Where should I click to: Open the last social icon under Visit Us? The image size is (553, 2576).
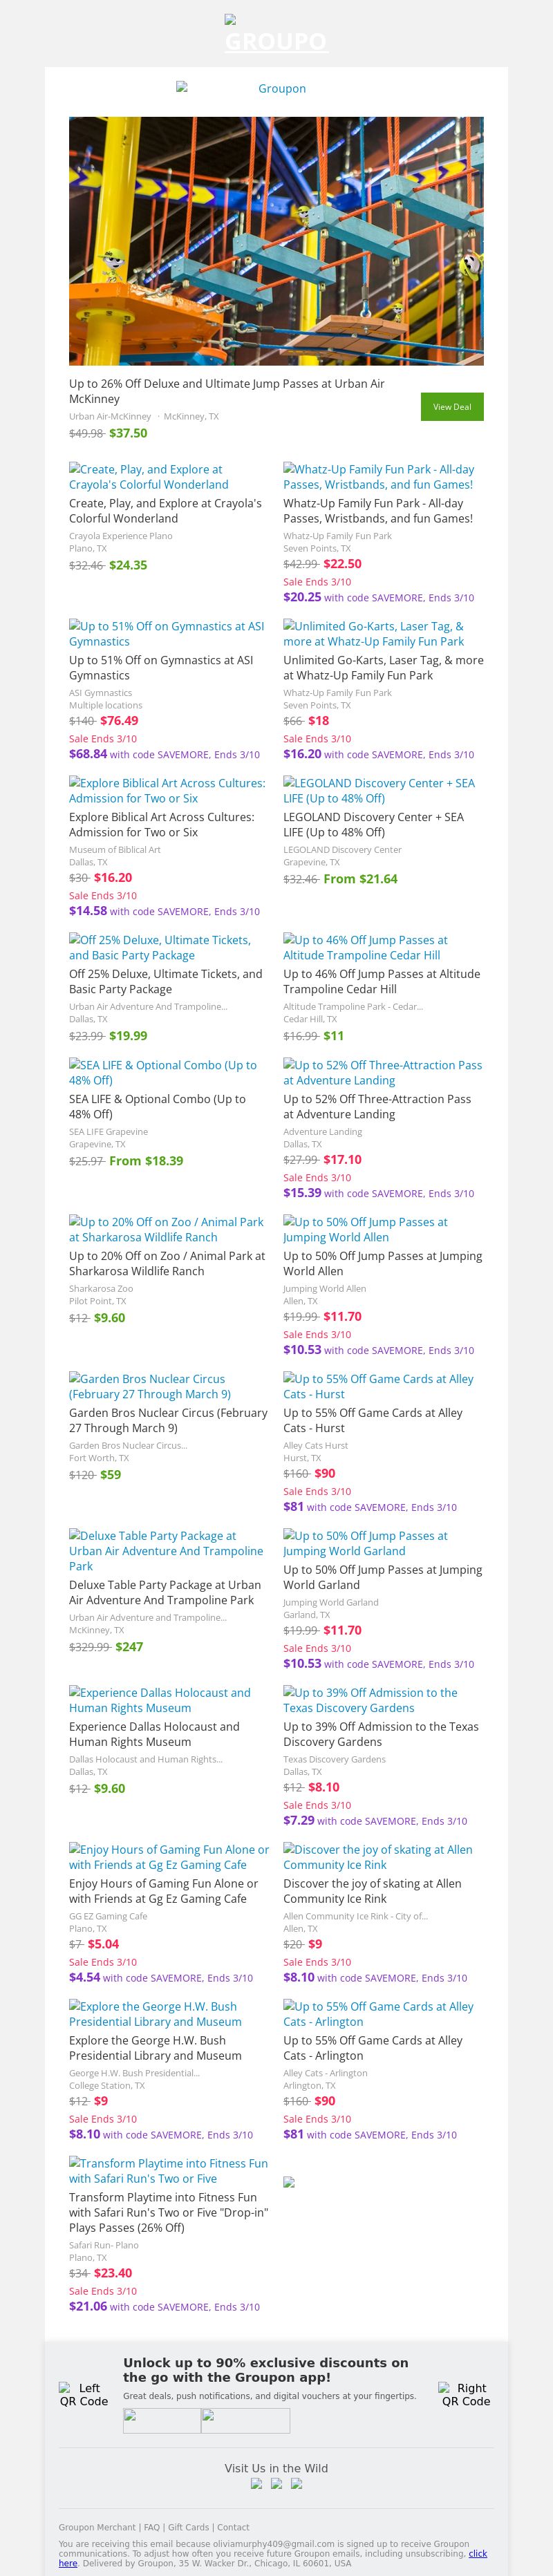(x=296, y=2483)
